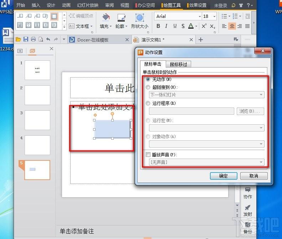Expand the Text Box (文本框) dropdown
Viewport: 282px width, 239px height.
(92, 26)
